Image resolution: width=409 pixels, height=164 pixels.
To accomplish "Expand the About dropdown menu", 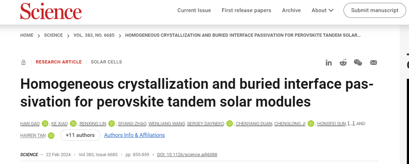I will pos(322,10).
